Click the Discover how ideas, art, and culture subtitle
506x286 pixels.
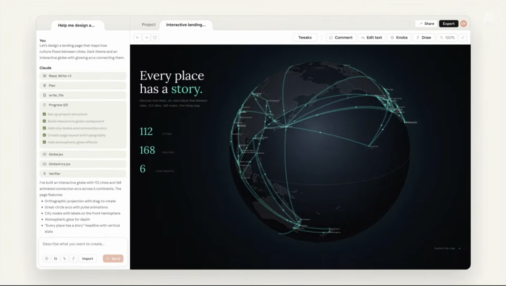(173, 103)
